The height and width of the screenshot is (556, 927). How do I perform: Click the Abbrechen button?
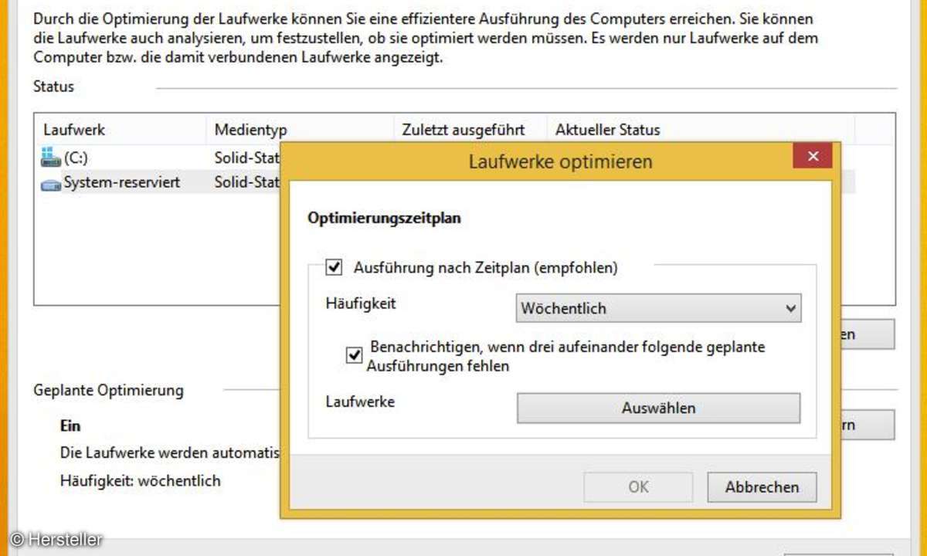tap(762, 487)
